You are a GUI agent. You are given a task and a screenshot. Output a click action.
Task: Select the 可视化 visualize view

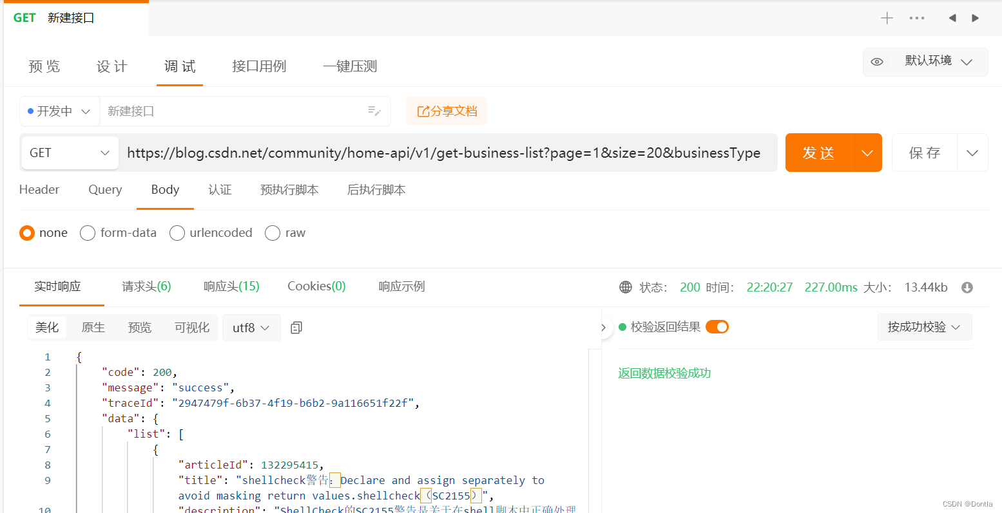[192, 328]
